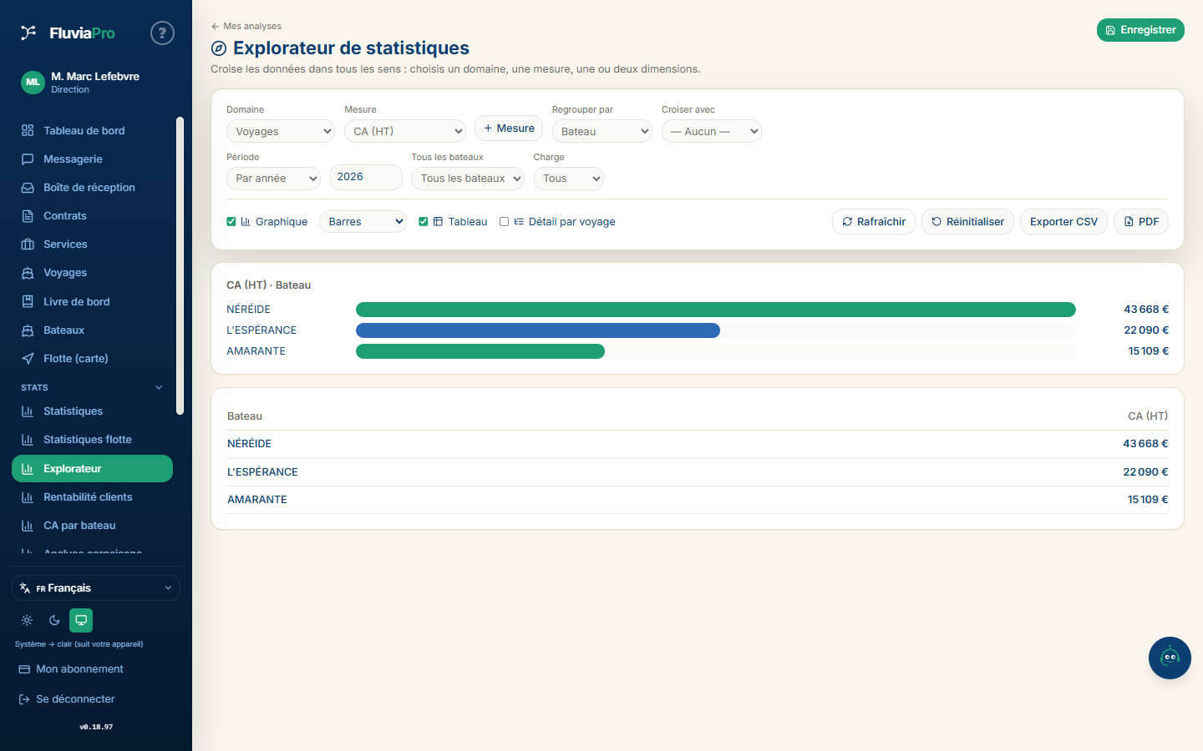Open the Croiser avec dropdown
The width and height of the screenshot is (1203, 751).
[712, 131]
